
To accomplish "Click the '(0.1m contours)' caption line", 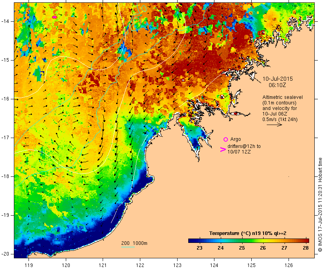I will [279, 103].
